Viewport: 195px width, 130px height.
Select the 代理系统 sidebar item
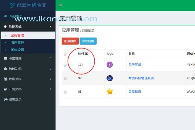click(x=28, y=79)
